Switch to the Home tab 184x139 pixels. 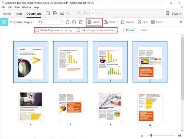pyautogui.click(x=7, y=14)
